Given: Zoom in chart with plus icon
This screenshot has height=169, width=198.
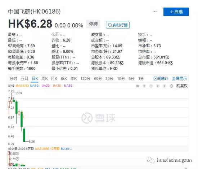Looking at the screenshot, I should coord(144,86).
